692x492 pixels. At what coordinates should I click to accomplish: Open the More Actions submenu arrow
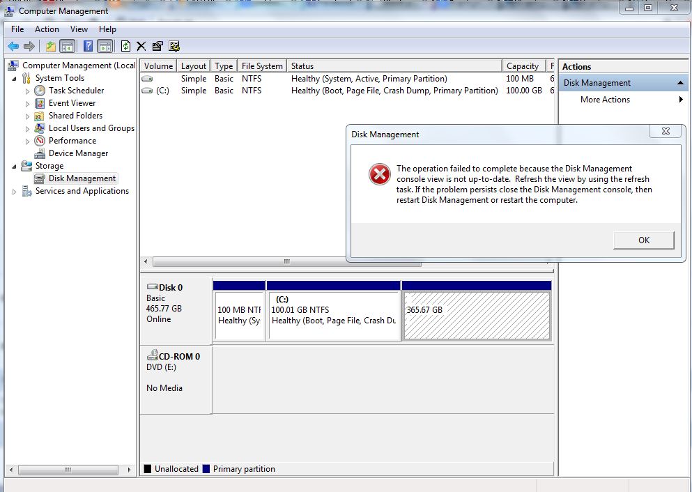[x=681, y=100]
